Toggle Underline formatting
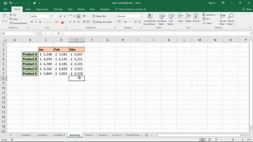This screenshot has width=253, height=142. point(40,22)
